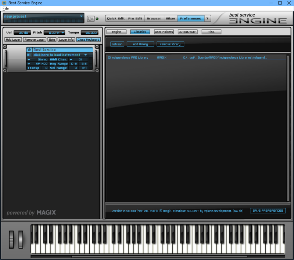294x260 pixels.
Task: Click the refresh libraries button
Action: (x=117, y=44)
